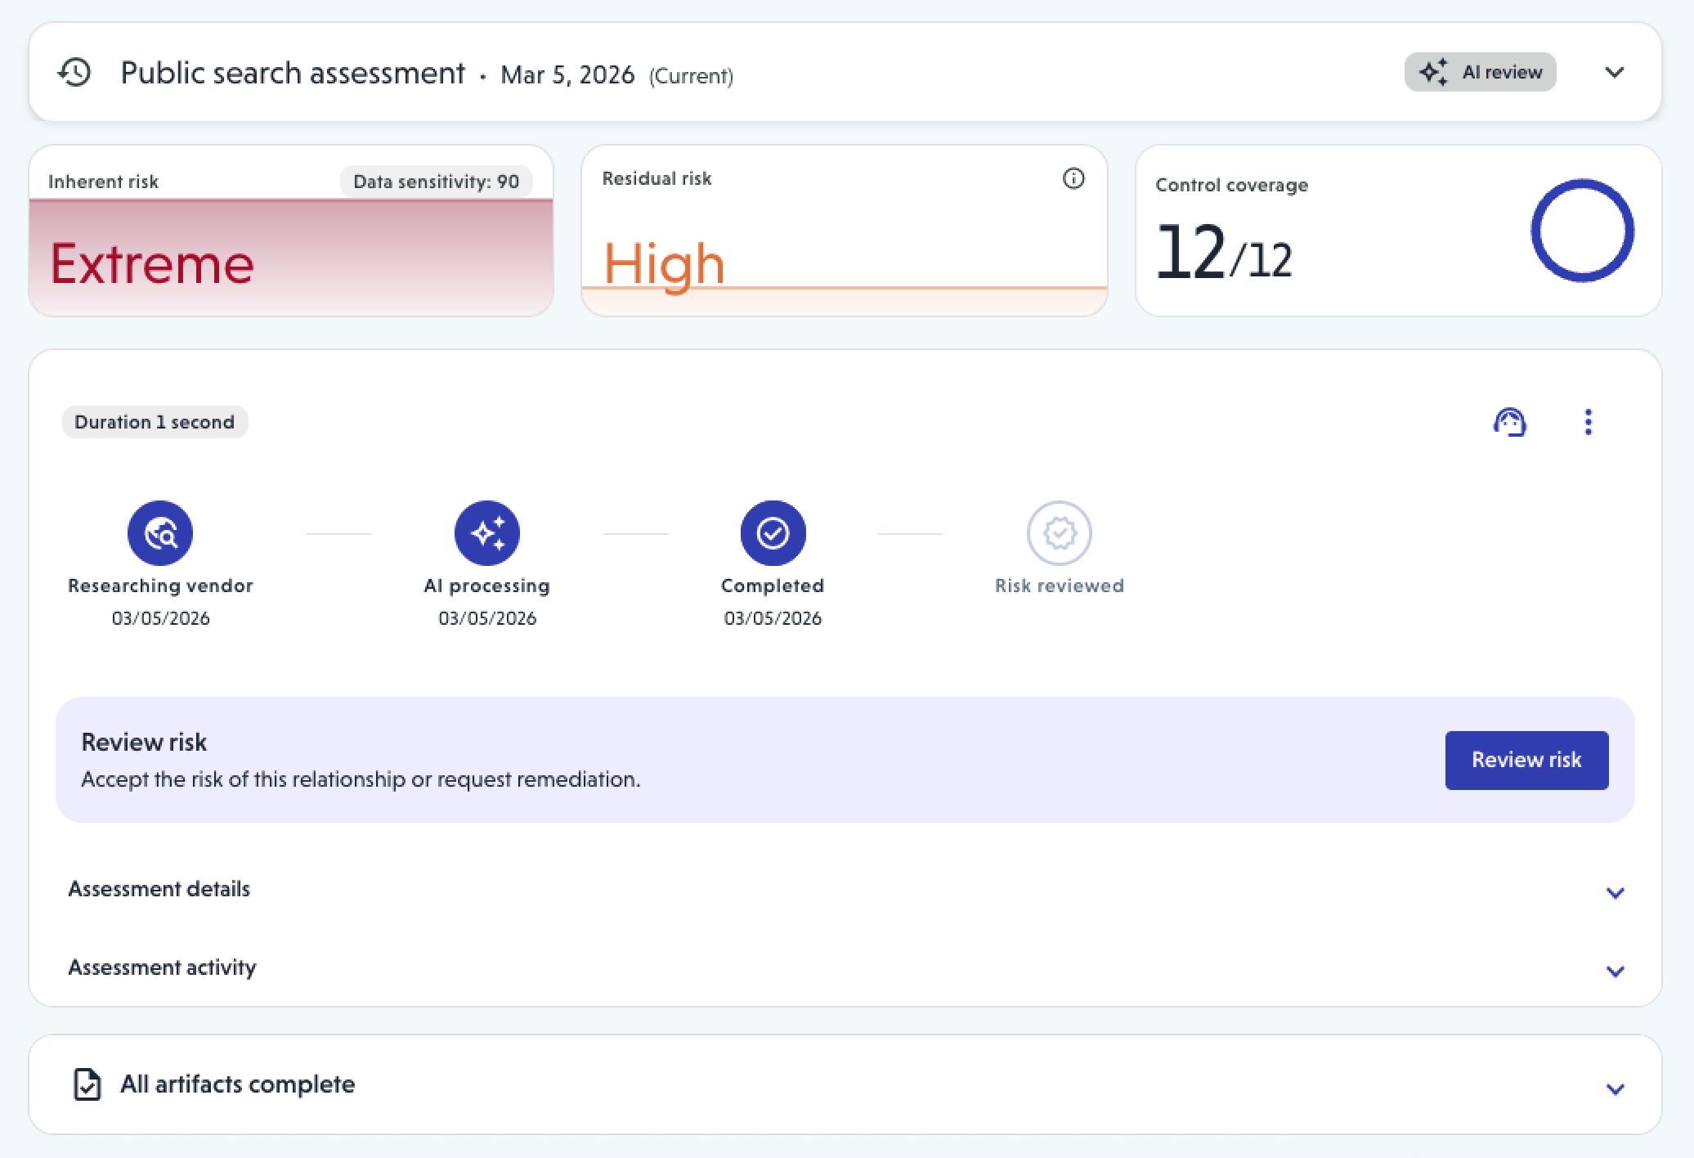This screenshot has height=1158, width=1694.
Task: Expand the Assessment details section
Action: tap(1614, 892)
